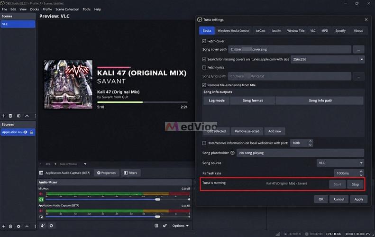The image size is (375, 237).
Task: Hide Application Audio source with eye icon
Action: pyautogui.click(x=25, y=132)
